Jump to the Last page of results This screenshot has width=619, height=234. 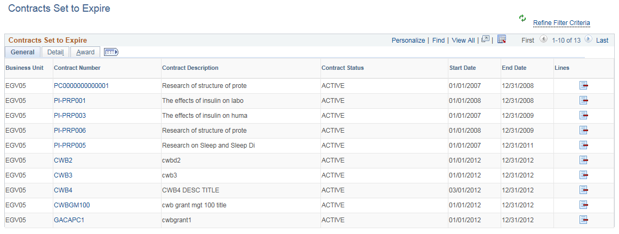[x=602, y=41]
